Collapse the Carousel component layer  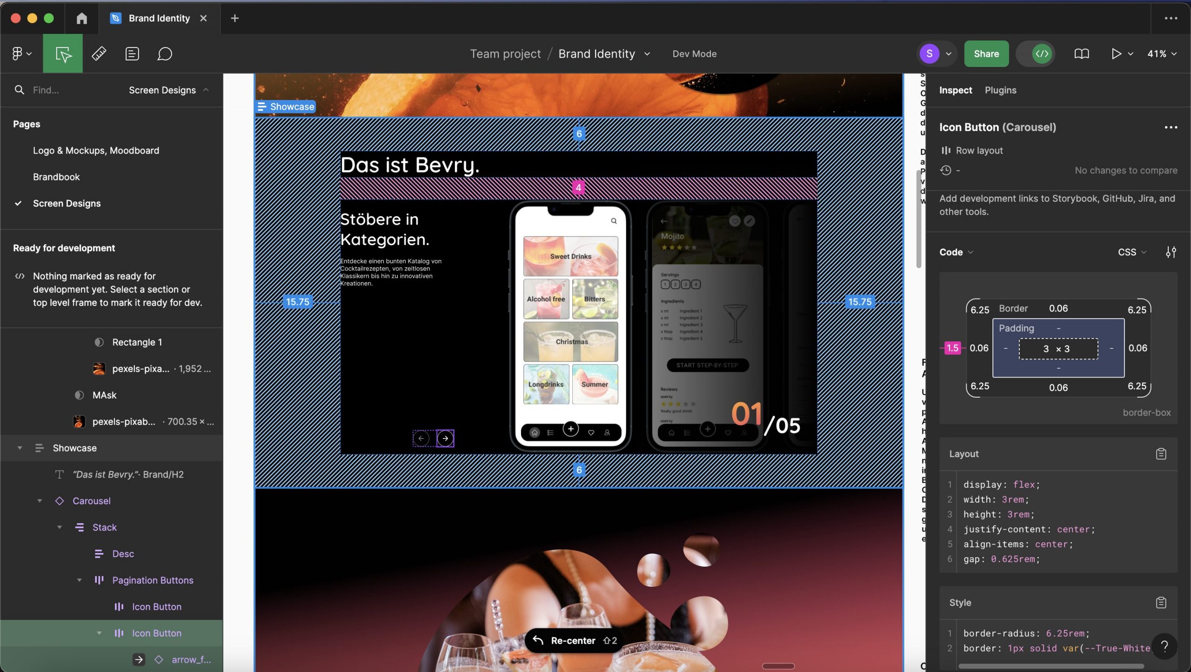tap(40, 501)
